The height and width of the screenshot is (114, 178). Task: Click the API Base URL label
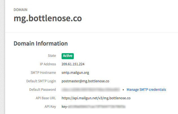click(46, 98)
